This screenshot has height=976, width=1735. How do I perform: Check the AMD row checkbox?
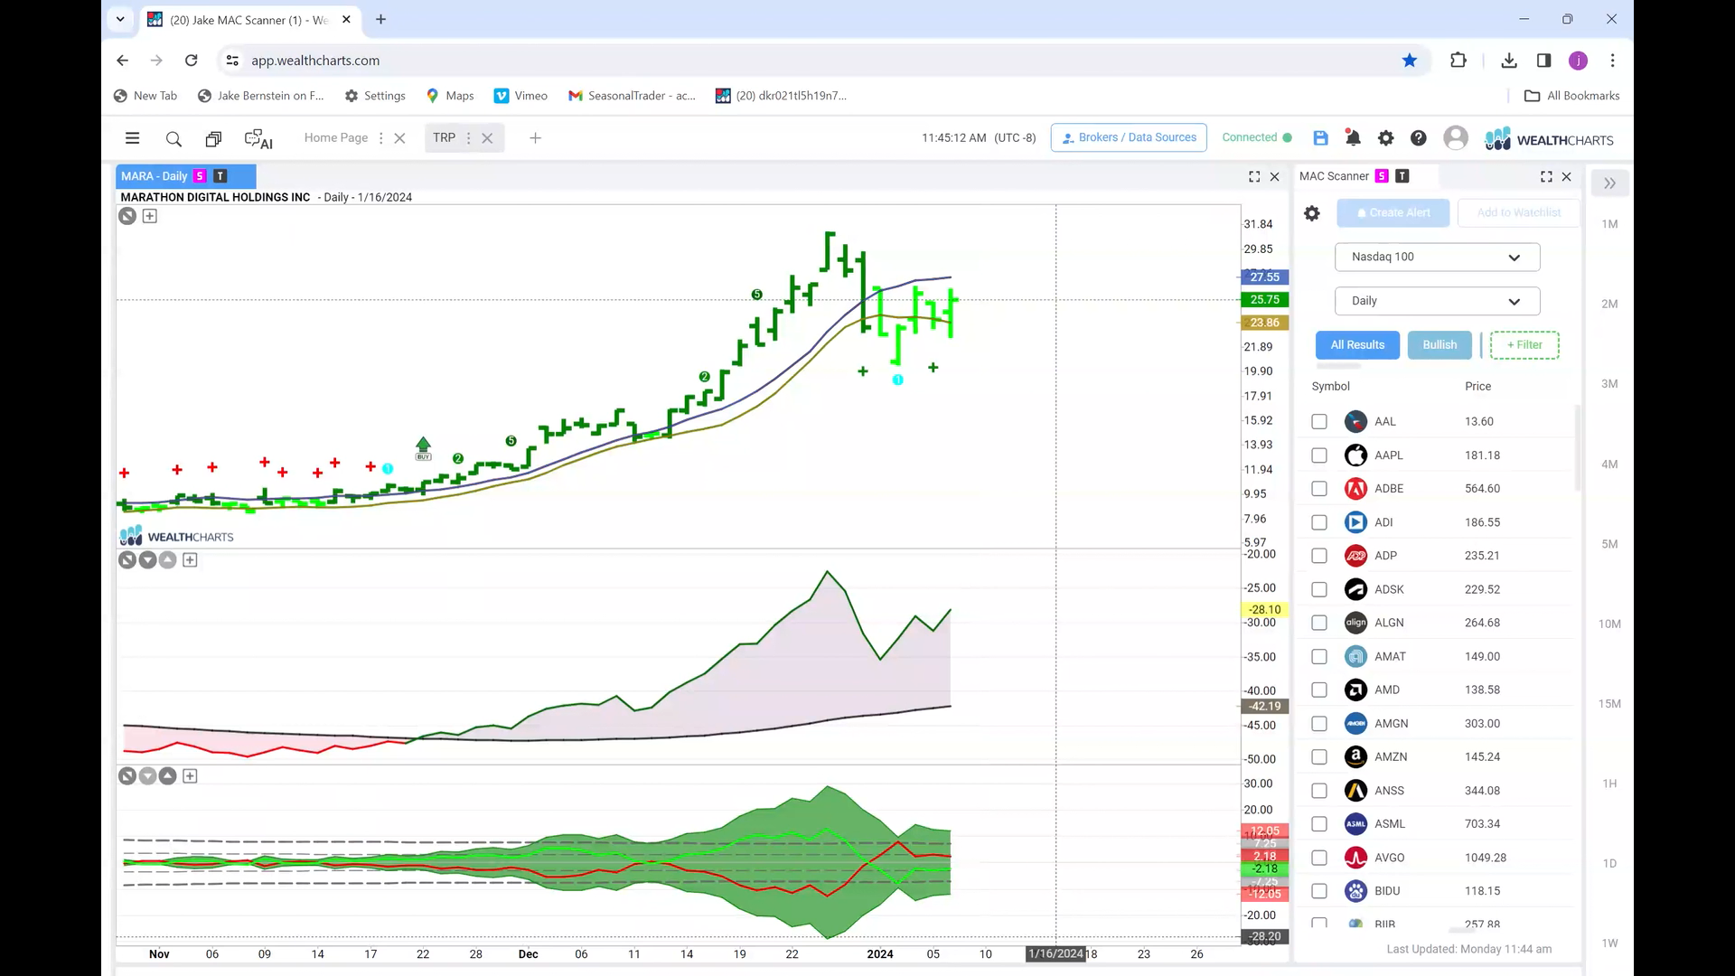click(1319, 690)
